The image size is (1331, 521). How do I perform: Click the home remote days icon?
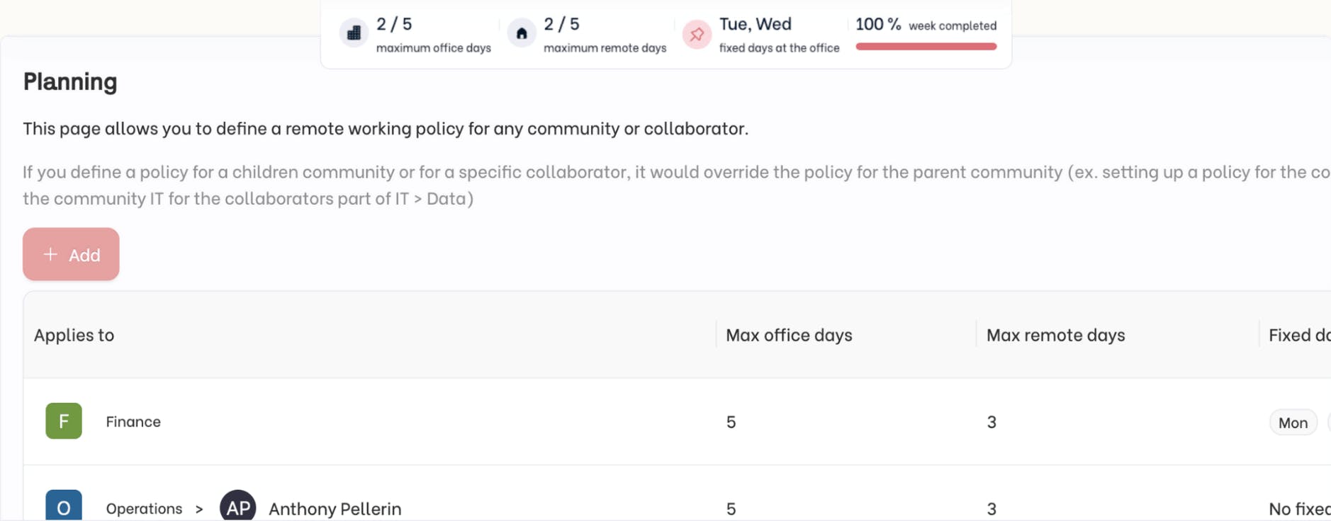522,33
